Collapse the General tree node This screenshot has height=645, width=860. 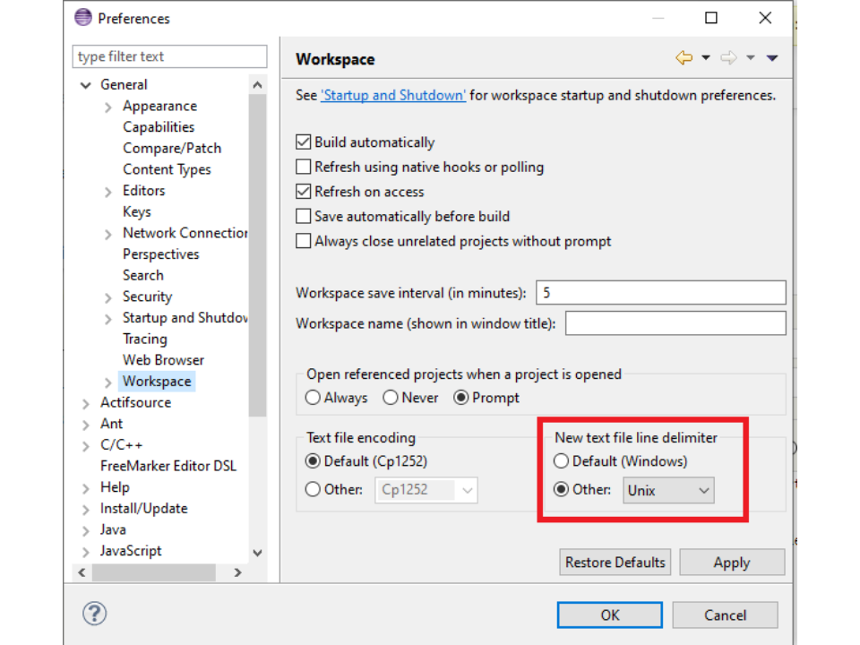tap(86, 85)
